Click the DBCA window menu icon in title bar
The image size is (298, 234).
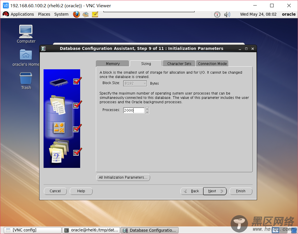click(x=44, y=49)
